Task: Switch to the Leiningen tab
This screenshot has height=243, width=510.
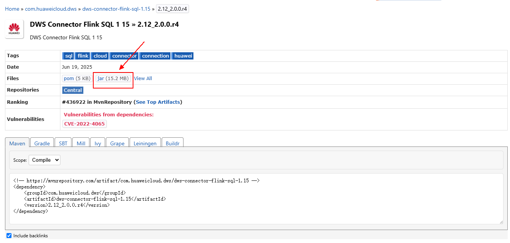Action: [145, 143]
